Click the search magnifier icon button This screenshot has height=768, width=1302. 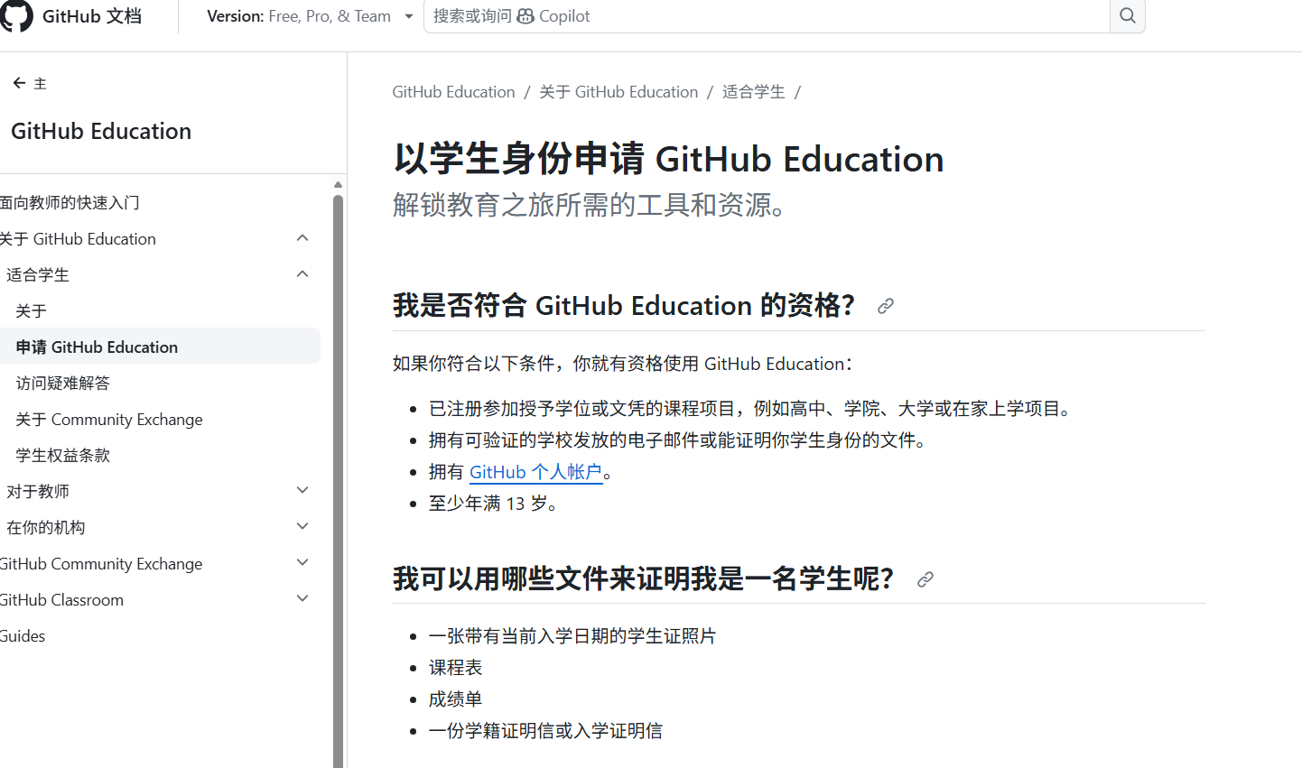coord(1127,16)
